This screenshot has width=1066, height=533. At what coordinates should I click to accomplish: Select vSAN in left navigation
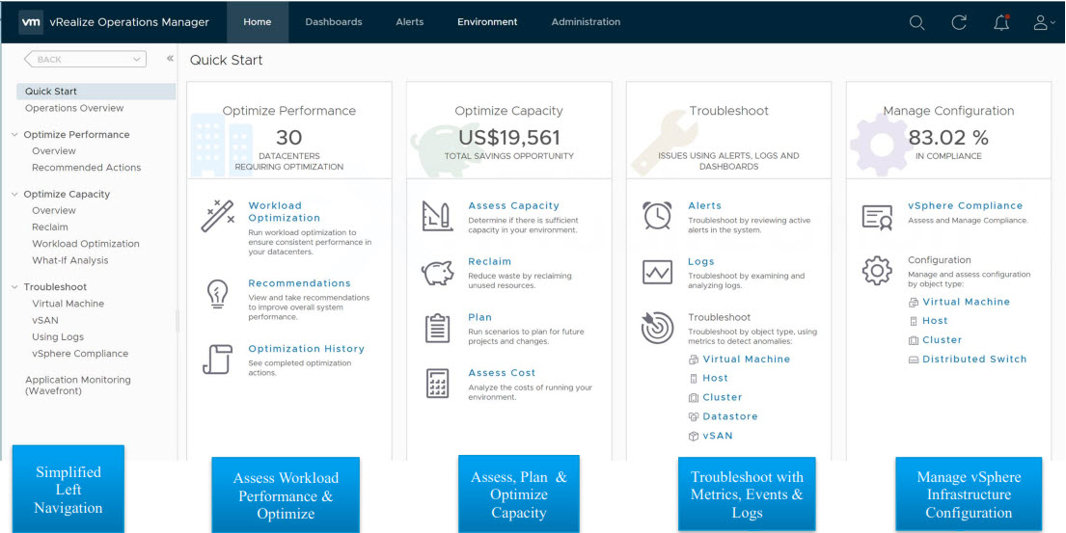click(45, 321)
